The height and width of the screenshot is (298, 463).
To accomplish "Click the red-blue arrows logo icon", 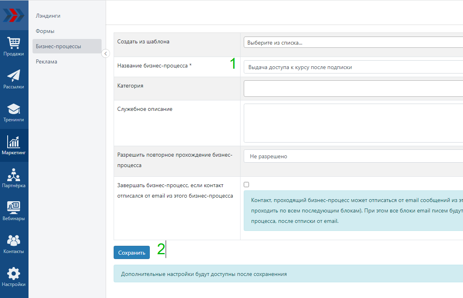I will click(x=14, y=15).
